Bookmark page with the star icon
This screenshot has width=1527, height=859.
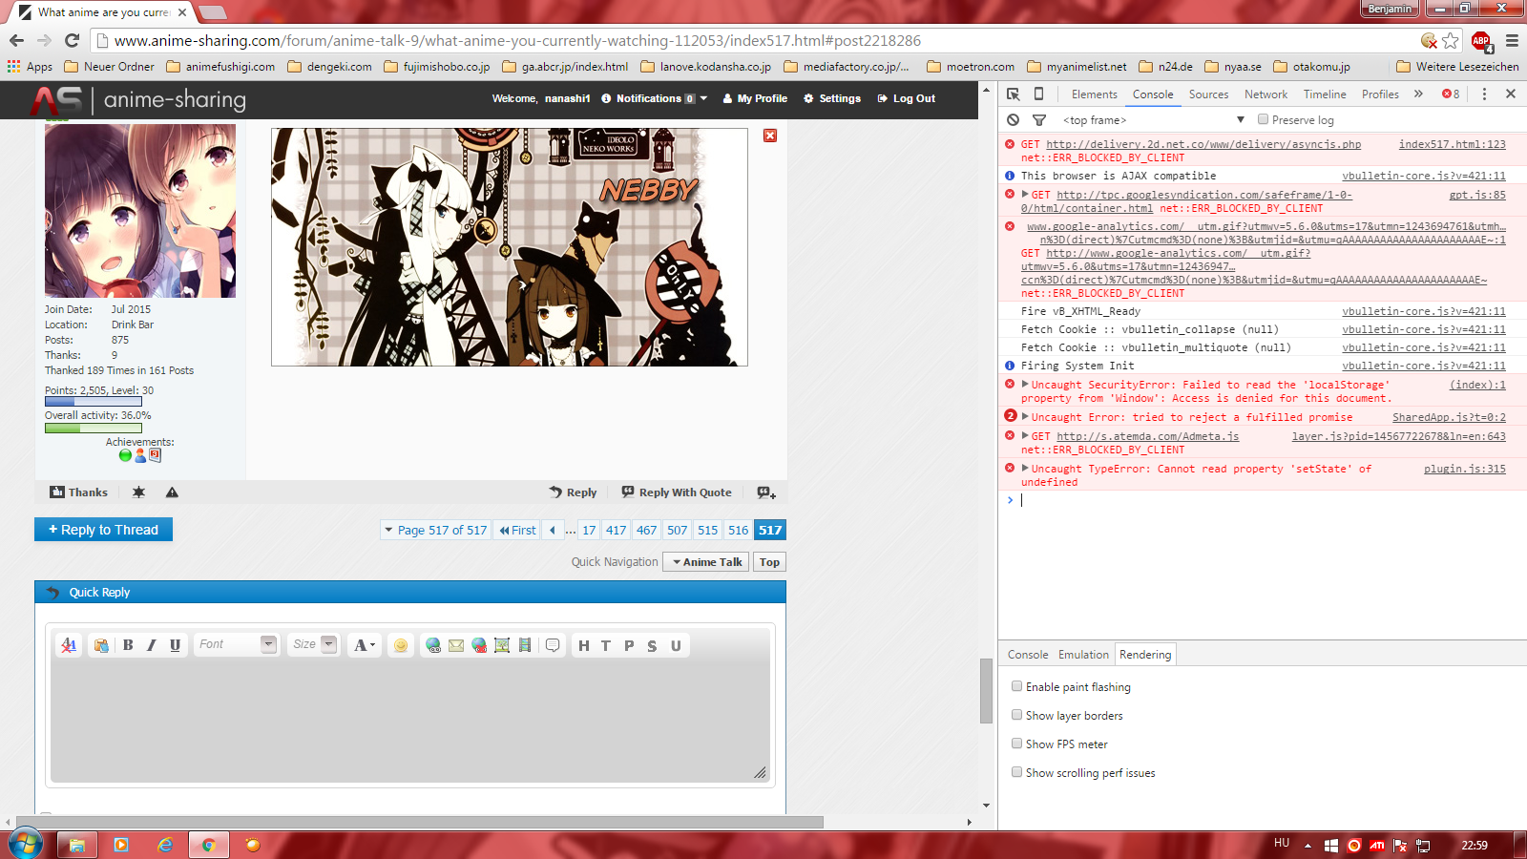[x=1451, y=40]
